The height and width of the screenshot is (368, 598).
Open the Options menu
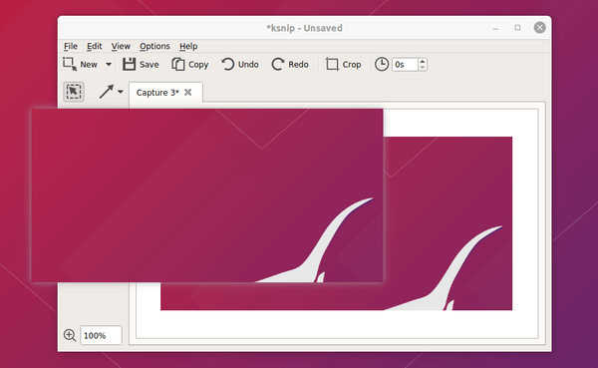click(x=154, y=46)
